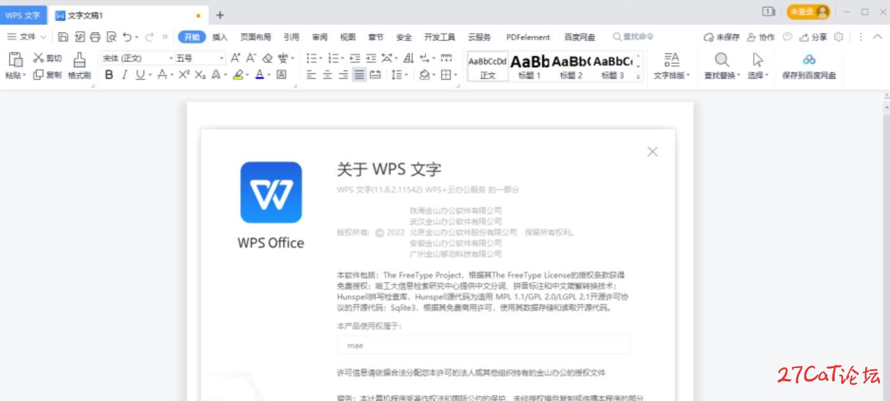Click the Collaborate (协作) button
This screenshot has height=401, width=890.
tap(761, 37)
